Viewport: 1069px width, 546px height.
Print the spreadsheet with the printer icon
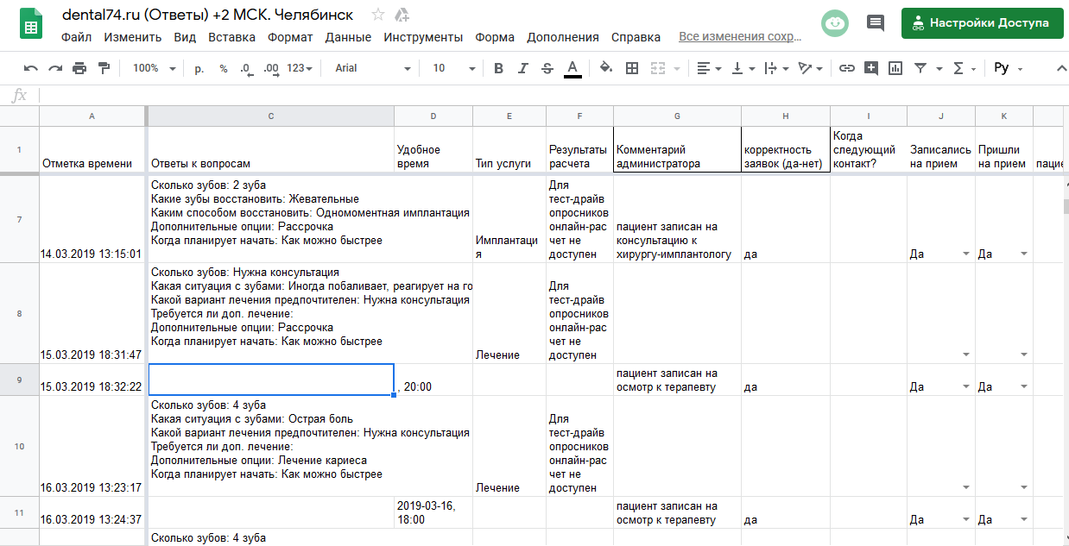click(79, 68)
